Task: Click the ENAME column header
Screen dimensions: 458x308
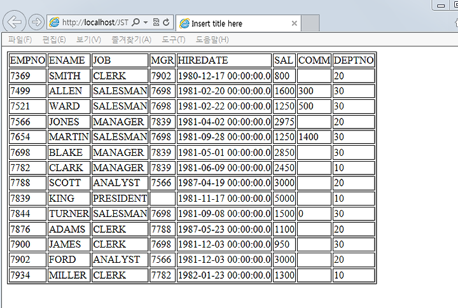Action: 69,60
